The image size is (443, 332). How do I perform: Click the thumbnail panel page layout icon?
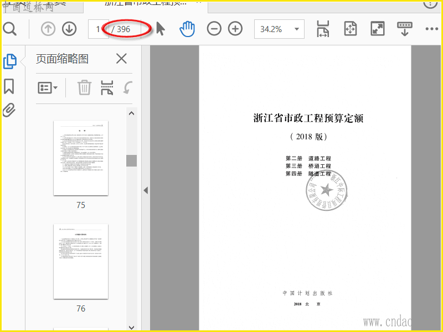[x=107, y=87]
